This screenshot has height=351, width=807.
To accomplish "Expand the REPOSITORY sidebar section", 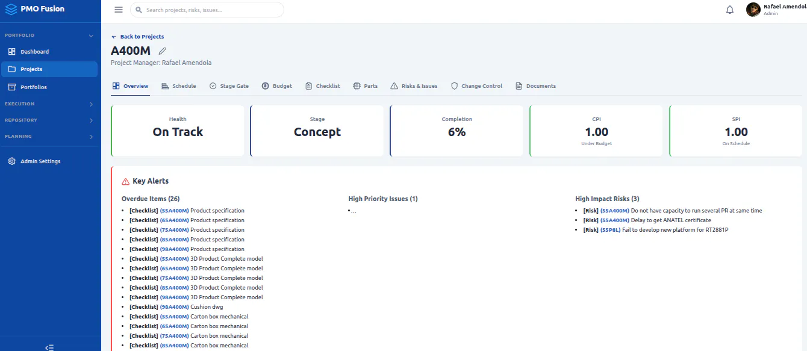I will point(49,120).
